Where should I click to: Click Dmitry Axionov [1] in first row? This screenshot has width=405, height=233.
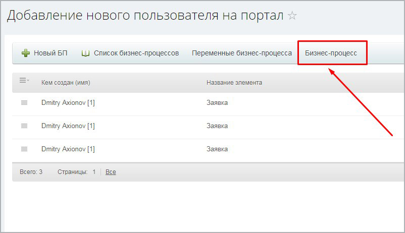[x=68, y=102]
